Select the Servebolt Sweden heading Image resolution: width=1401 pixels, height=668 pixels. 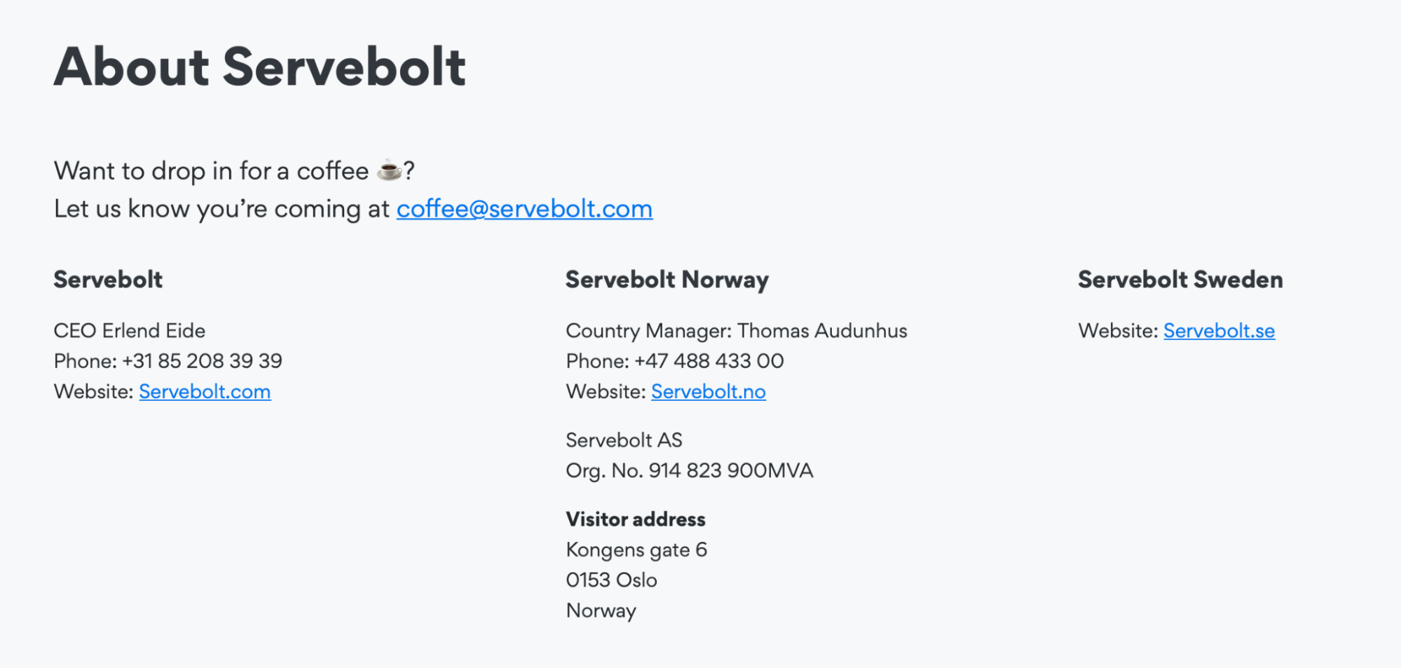(x=1180, y=280)
